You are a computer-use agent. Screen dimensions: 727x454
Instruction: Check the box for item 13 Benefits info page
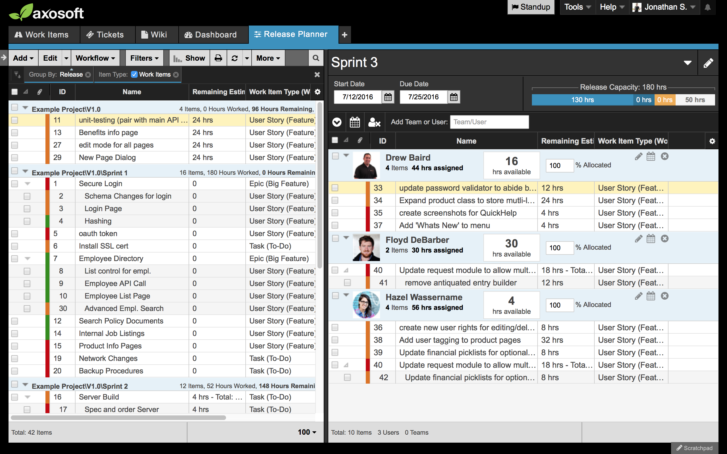(x=14, y=133)
